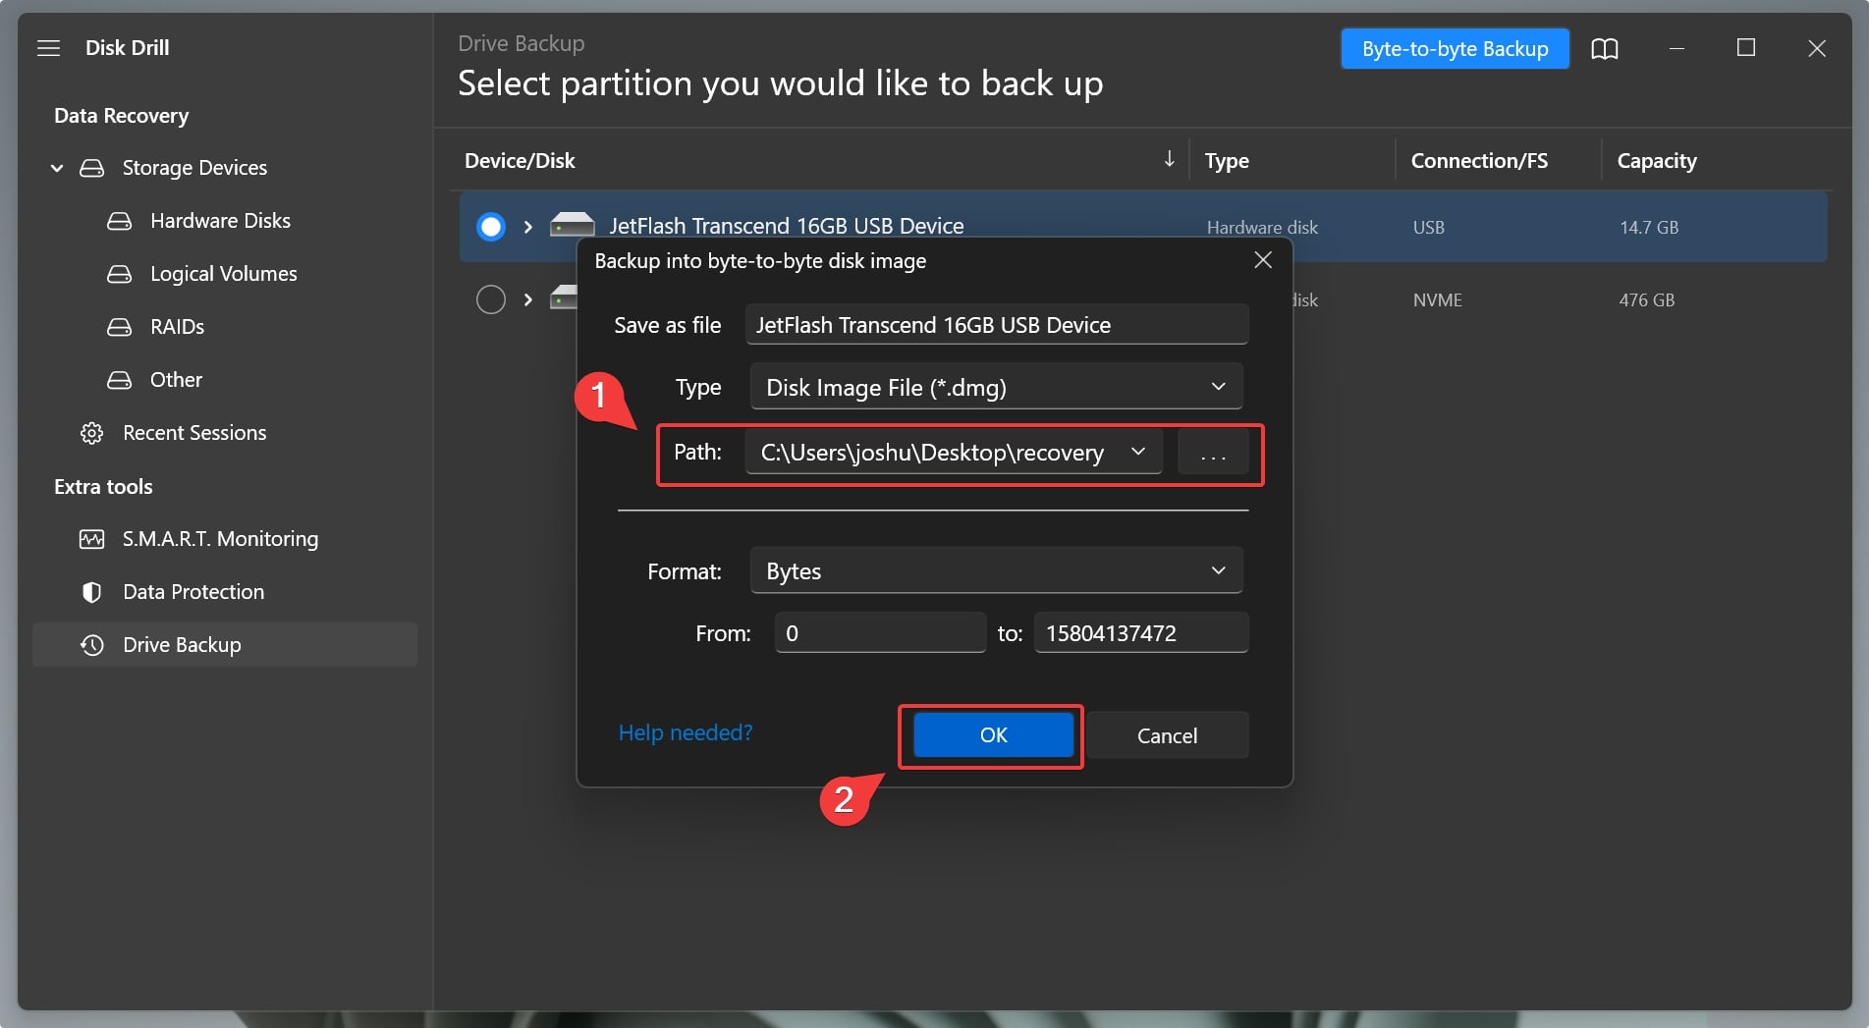1869x1028 pixels.
Task: Open the hamburger menu beside Disk Drill
Action: pyautogui.click(x=48, y=48)
